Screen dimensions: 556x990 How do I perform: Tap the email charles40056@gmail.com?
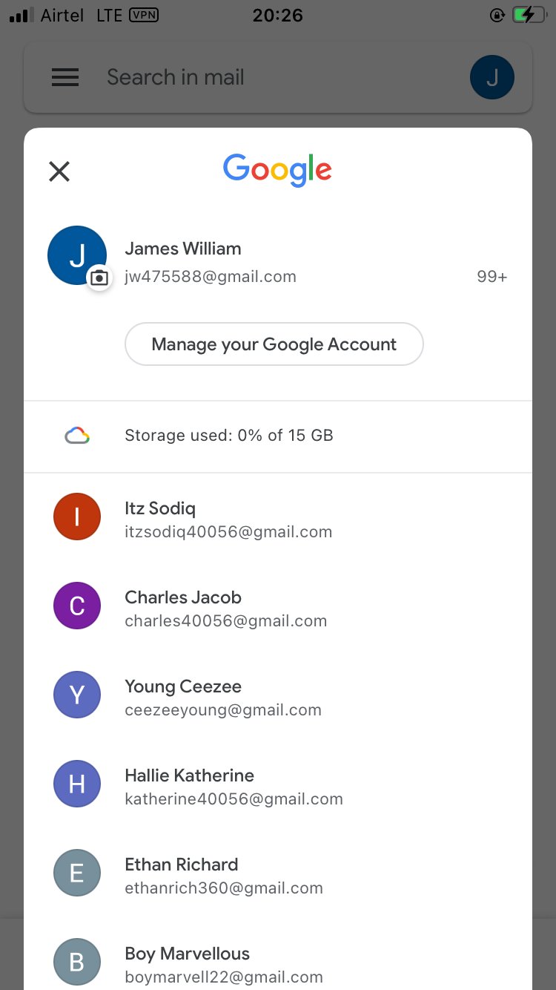click(x=226, y=621)
